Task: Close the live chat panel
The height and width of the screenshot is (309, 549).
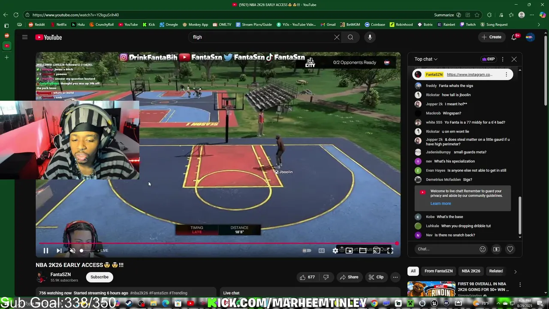Action: [x=514, y=59]
